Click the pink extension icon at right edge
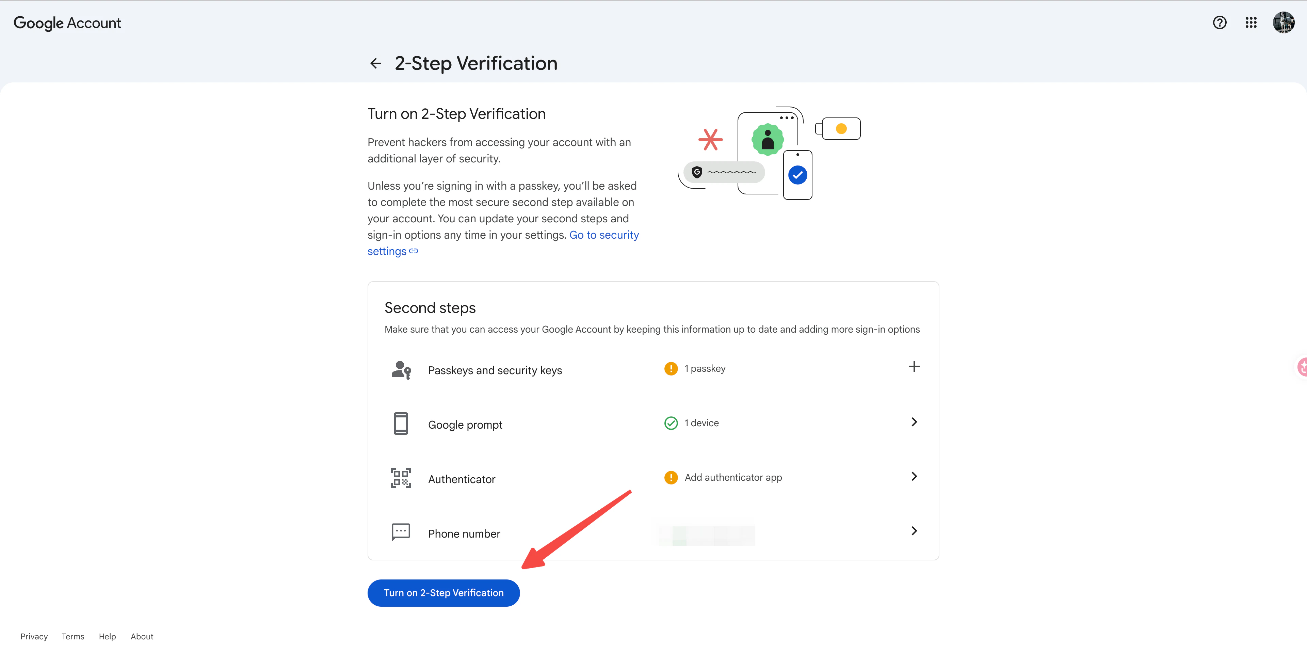Viewport: 1307px width, 653px height. click(x=1302, y=366)
